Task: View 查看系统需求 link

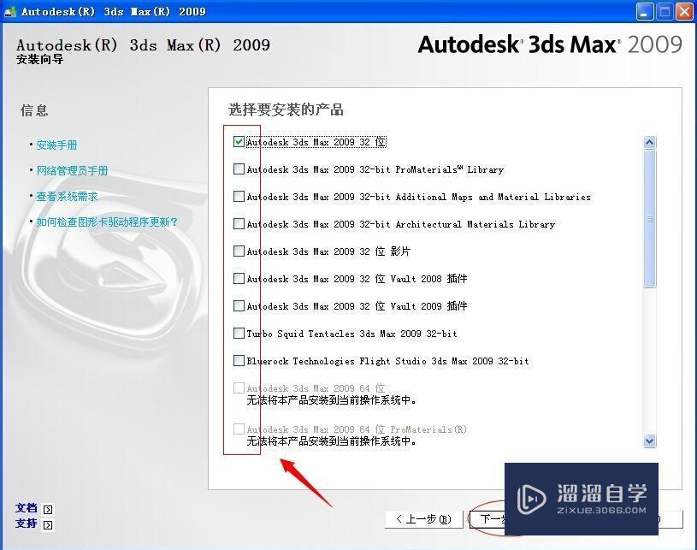Action: pyautogui.click(x=67, y=196)
